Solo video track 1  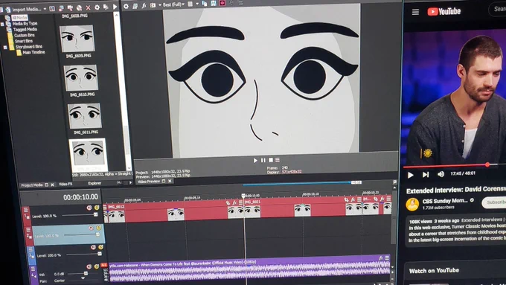pos(97,208)
